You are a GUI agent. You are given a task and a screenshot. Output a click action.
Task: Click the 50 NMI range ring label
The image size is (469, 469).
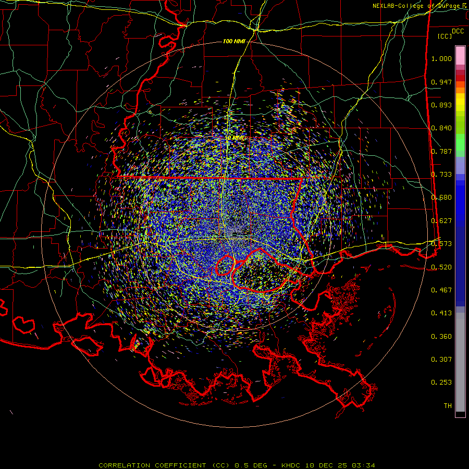tap(235, 138)
